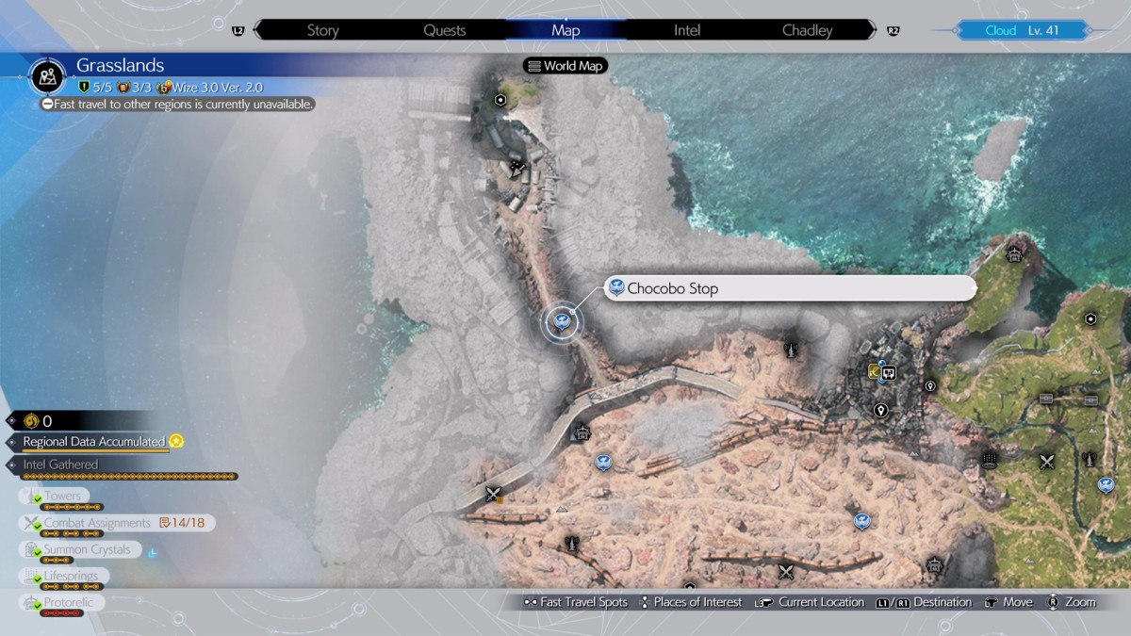Click the gold star badge beside Regional Data Accumulated

coord(176,441)
